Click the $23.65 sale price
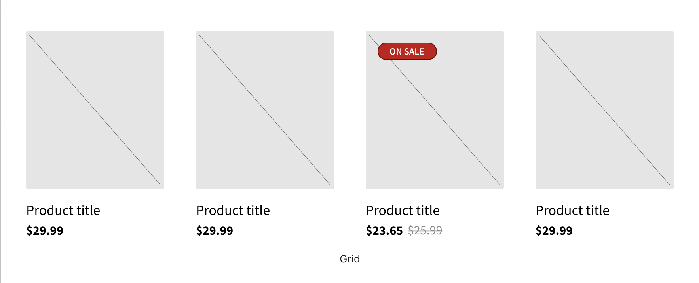The image size is (699, 283). tap(384, 230)
